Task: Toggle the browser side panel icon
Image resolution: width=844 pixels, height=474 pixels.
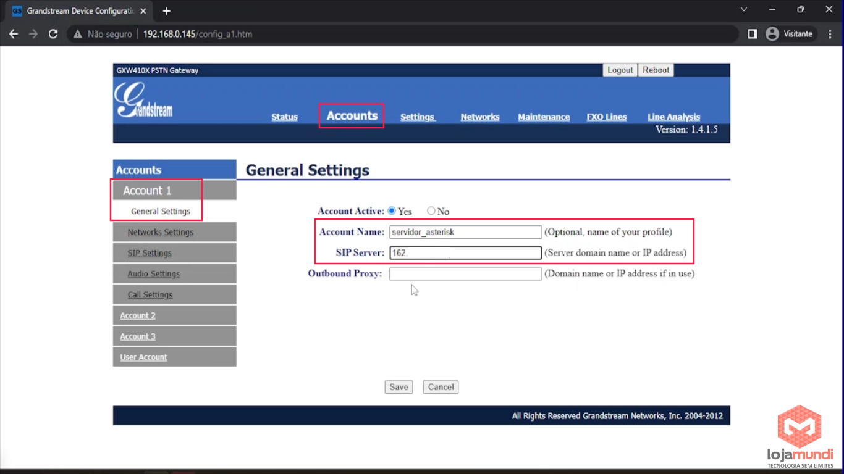Action: coord(752,34)
